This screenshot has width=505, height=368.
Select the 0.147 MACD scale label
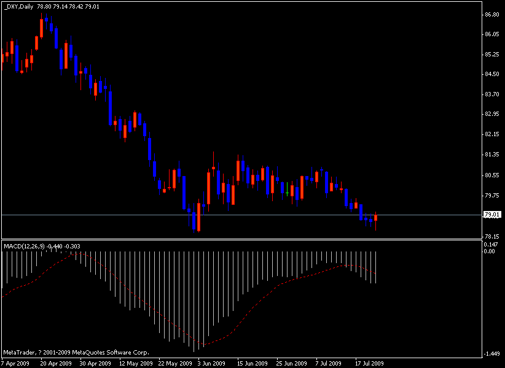click(490, 244)
